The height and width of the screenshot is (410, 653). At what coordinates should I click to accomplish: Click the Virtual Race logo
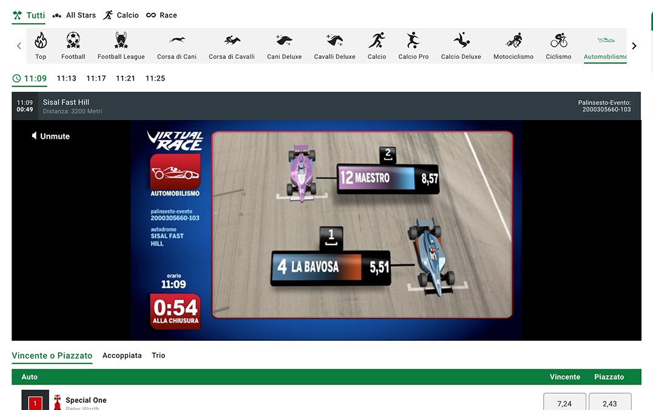pos(175,140)
